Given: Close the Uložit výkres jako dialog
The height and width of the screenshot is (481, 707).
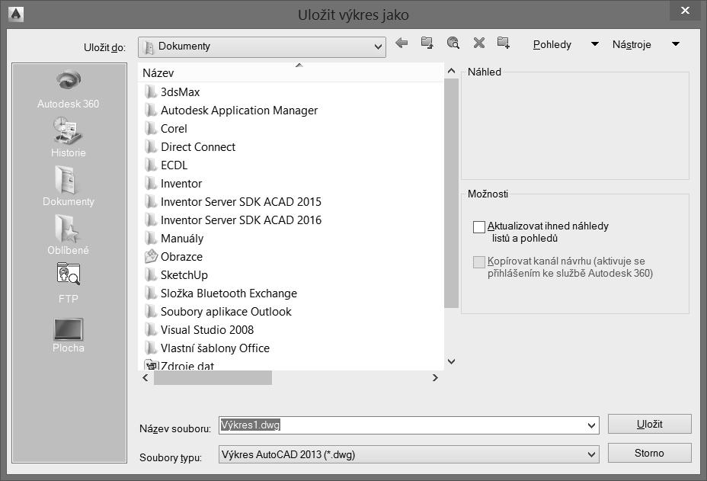Looking at the screenshot, I should [x=685, y=11].
